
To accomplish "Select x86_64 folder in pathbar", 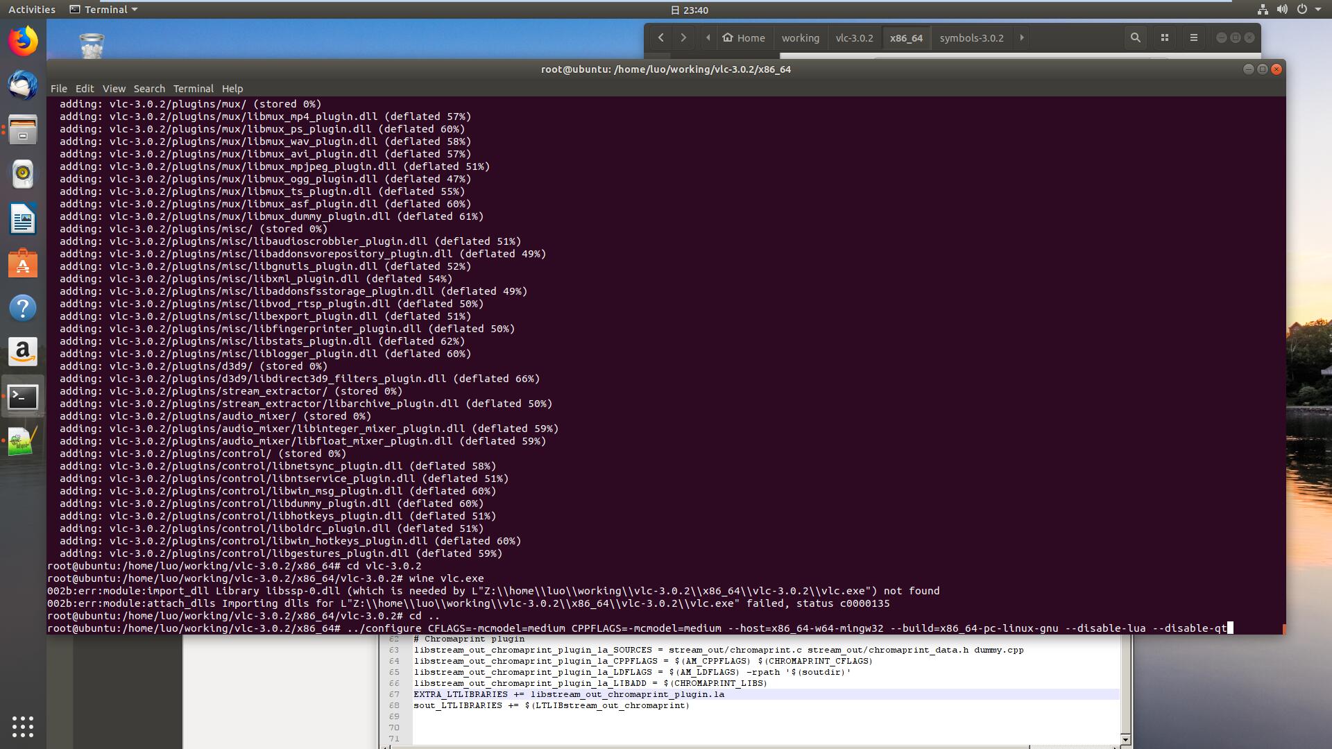I will point(906,38).
